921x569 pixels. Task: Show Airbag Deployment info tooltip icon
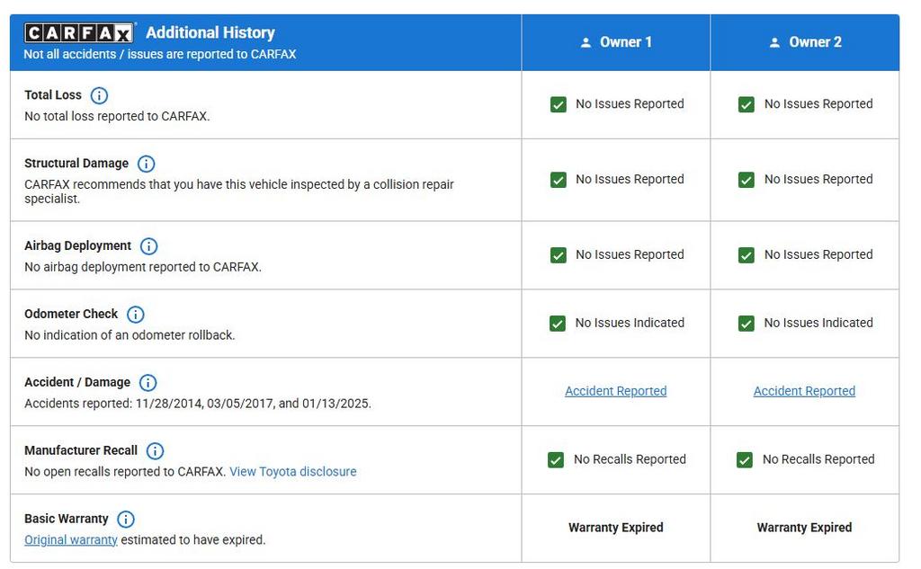[x=149, y=246]
